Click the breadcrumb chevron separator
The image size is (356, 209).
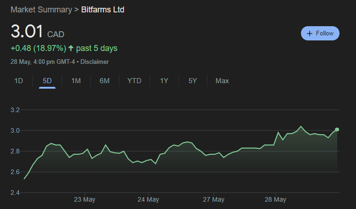pos(76,10)
